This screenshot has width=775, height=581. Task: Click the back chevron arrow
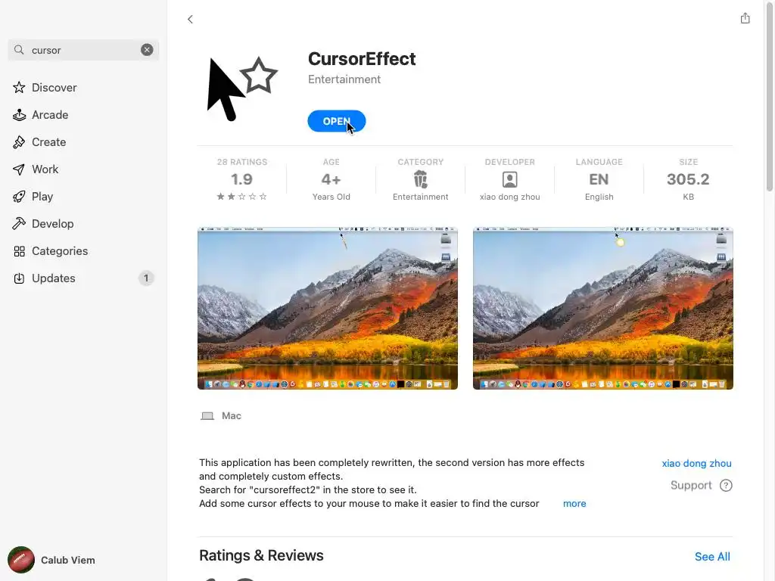190,19
